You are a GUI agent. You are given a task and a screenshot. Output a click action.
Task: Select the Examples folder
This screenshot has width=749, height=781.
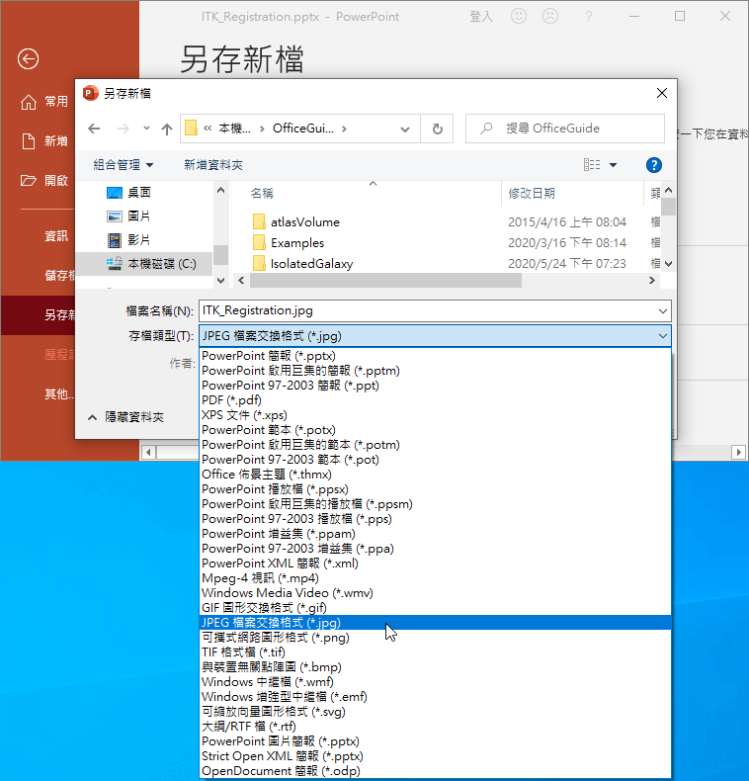pos(297,243)
